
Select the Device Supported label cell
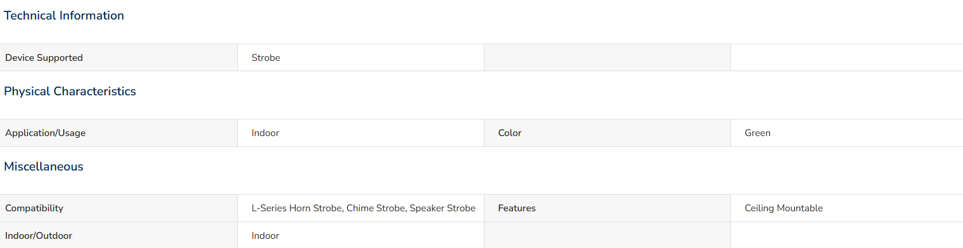pos(118,57)
